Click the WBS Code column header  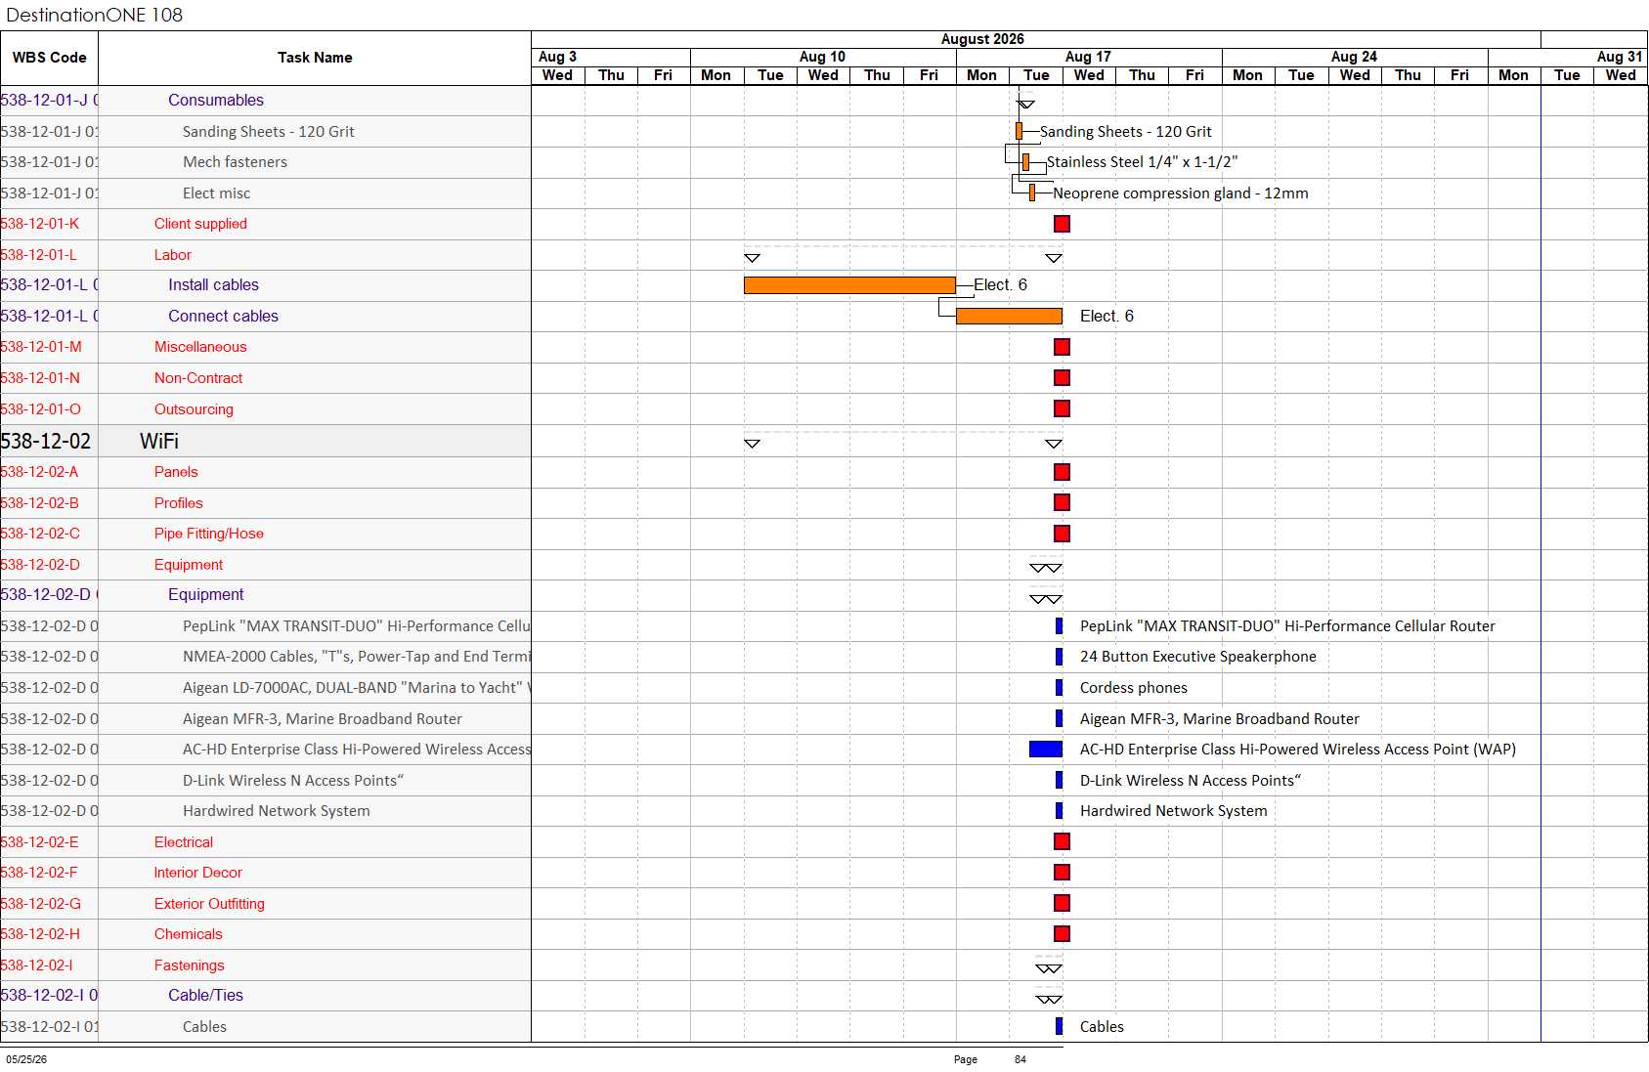pos(49,58)
